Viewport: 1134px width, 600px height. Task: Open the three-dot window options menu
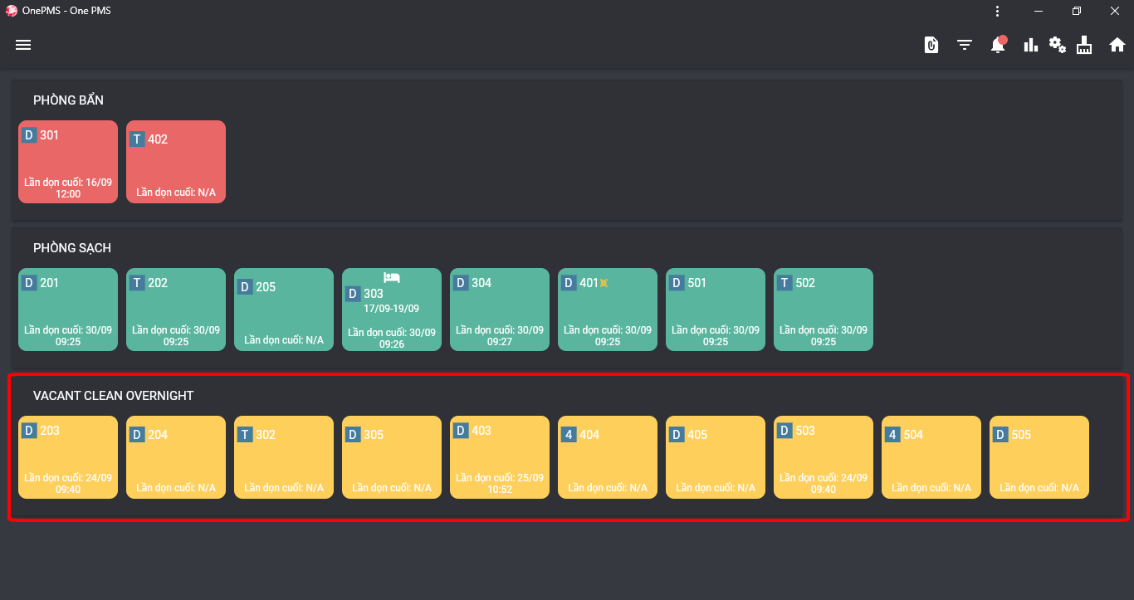(x=997, y=11)
